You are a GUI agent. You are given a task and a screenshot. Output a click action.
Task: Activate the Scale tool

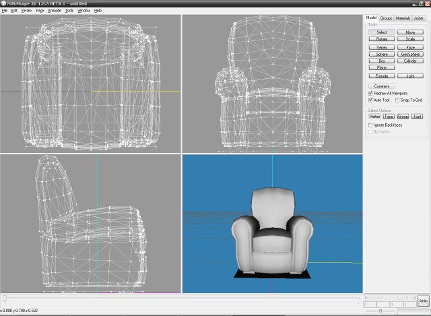[410, 39]
